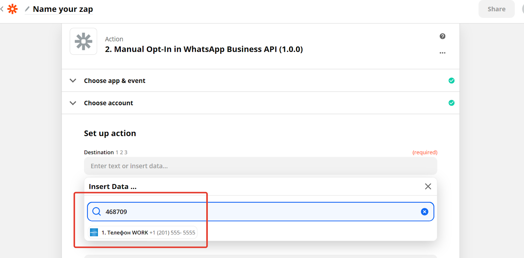Click the Share button
The height and width of the screenshot is (258, 524).
tap(496, 9)
